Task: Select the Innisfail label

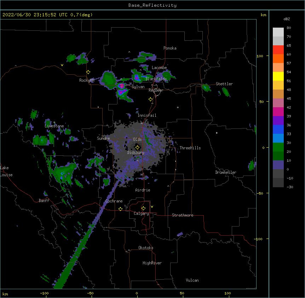Action: pos(147,115)
